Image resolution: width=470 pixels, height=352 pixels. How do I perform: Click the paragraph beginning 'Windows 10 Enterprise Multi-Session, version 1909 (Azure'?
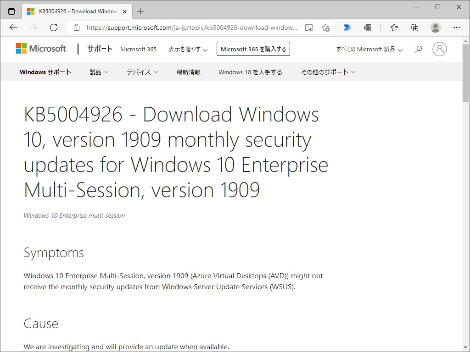coord(173,281)
